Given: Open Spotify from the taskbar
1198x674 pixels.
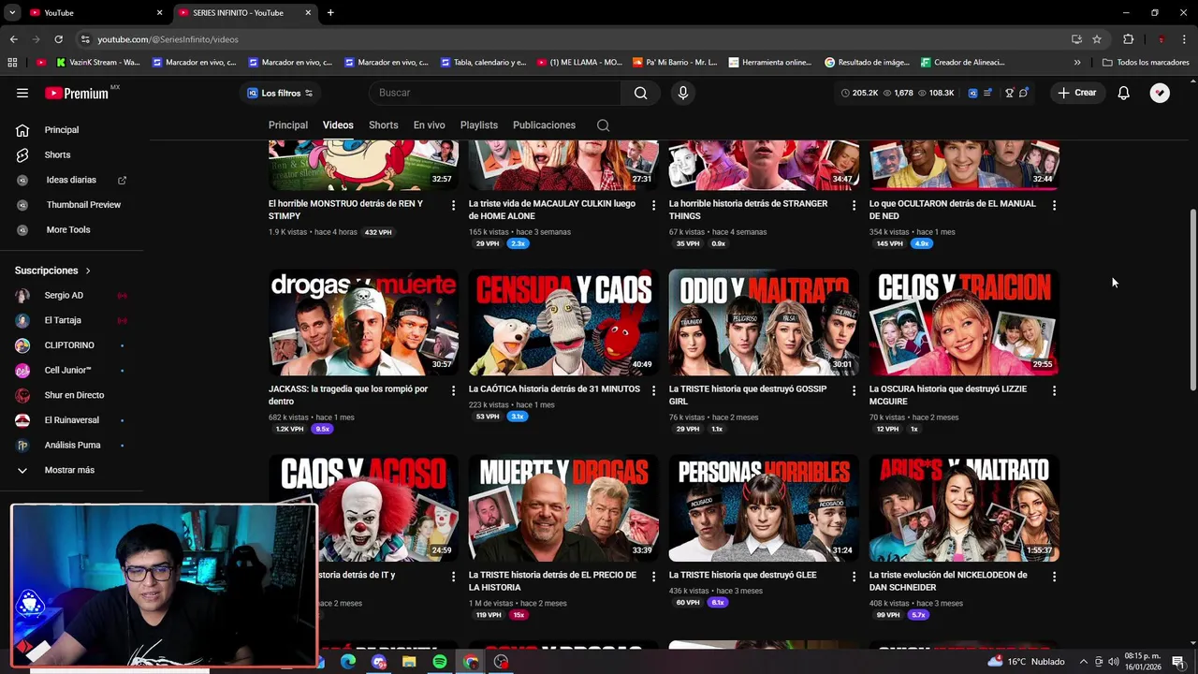Looking at the screenshot, I should (440, 662).
